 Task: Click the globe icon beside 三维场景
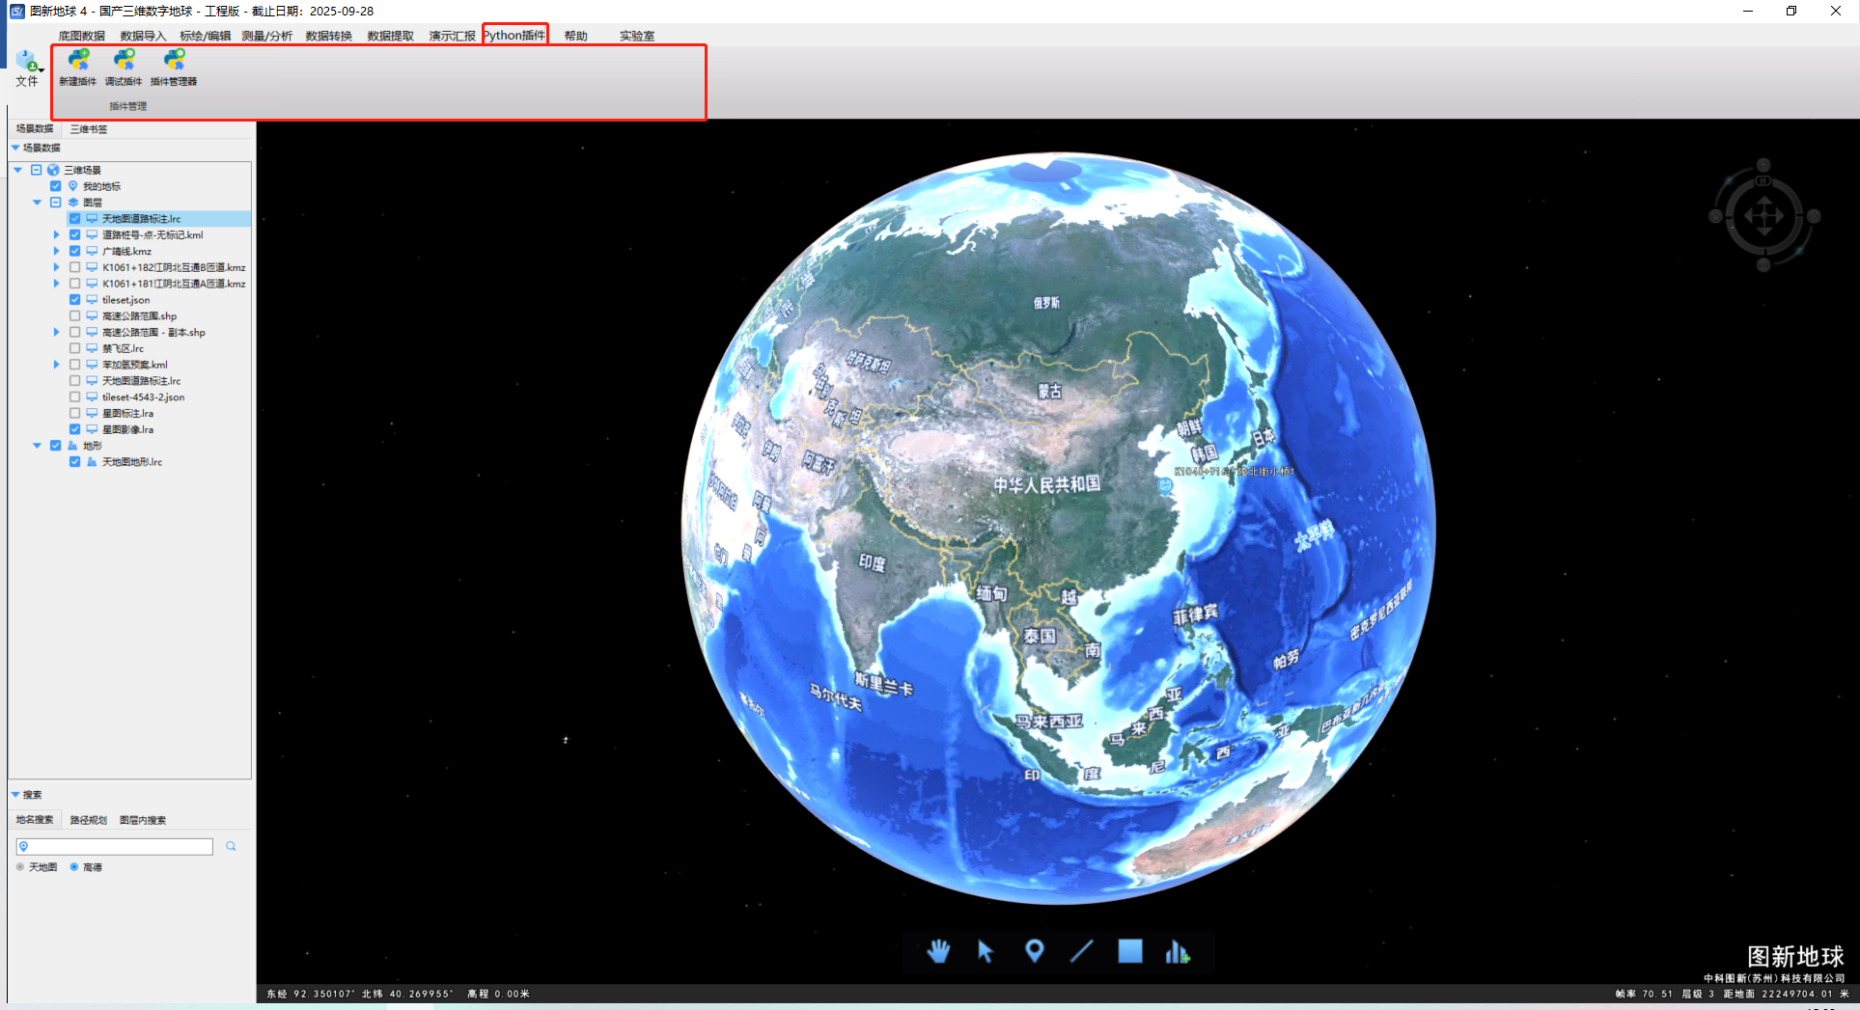coord(54,170)
